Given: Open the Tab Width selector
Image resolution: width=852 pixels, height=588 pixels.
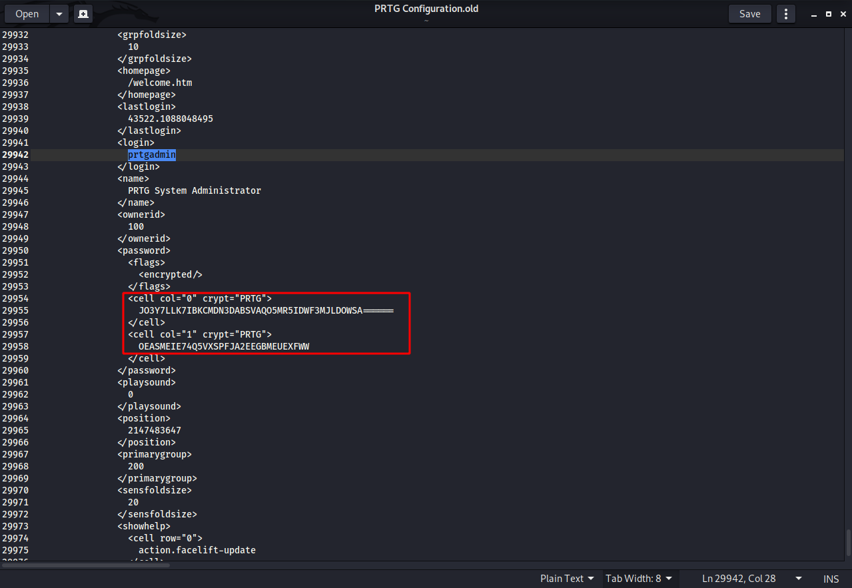Looking at the screenshot, I should point(639,579).
